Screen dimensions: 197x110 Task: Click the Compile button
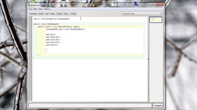click(33, 13)
